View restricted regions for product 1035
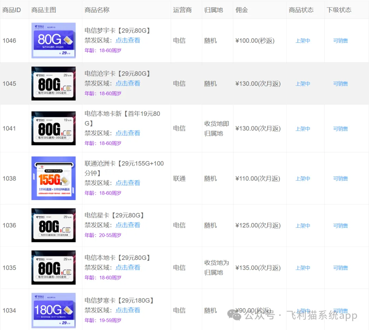 pos(128,267)
